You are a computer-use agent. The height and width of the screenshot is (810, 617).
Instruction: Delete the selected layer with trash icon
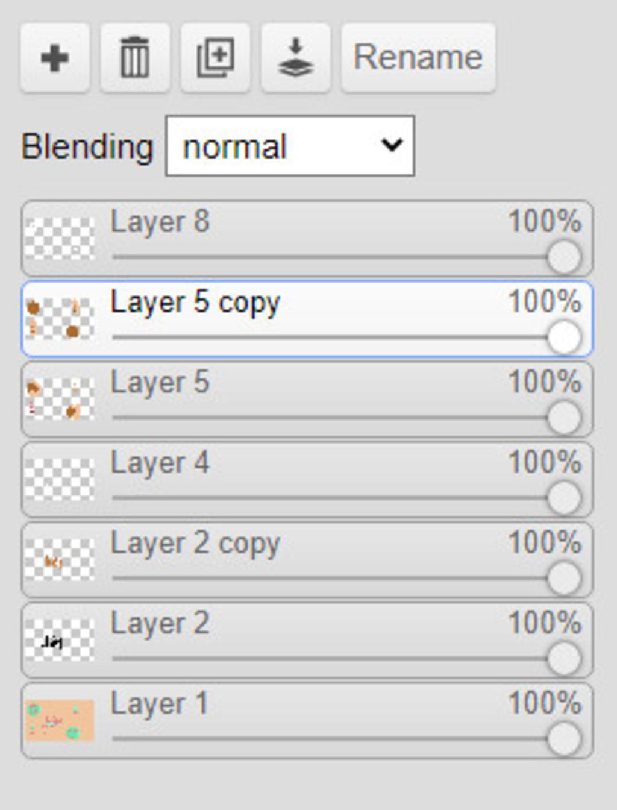click(135, 58)
